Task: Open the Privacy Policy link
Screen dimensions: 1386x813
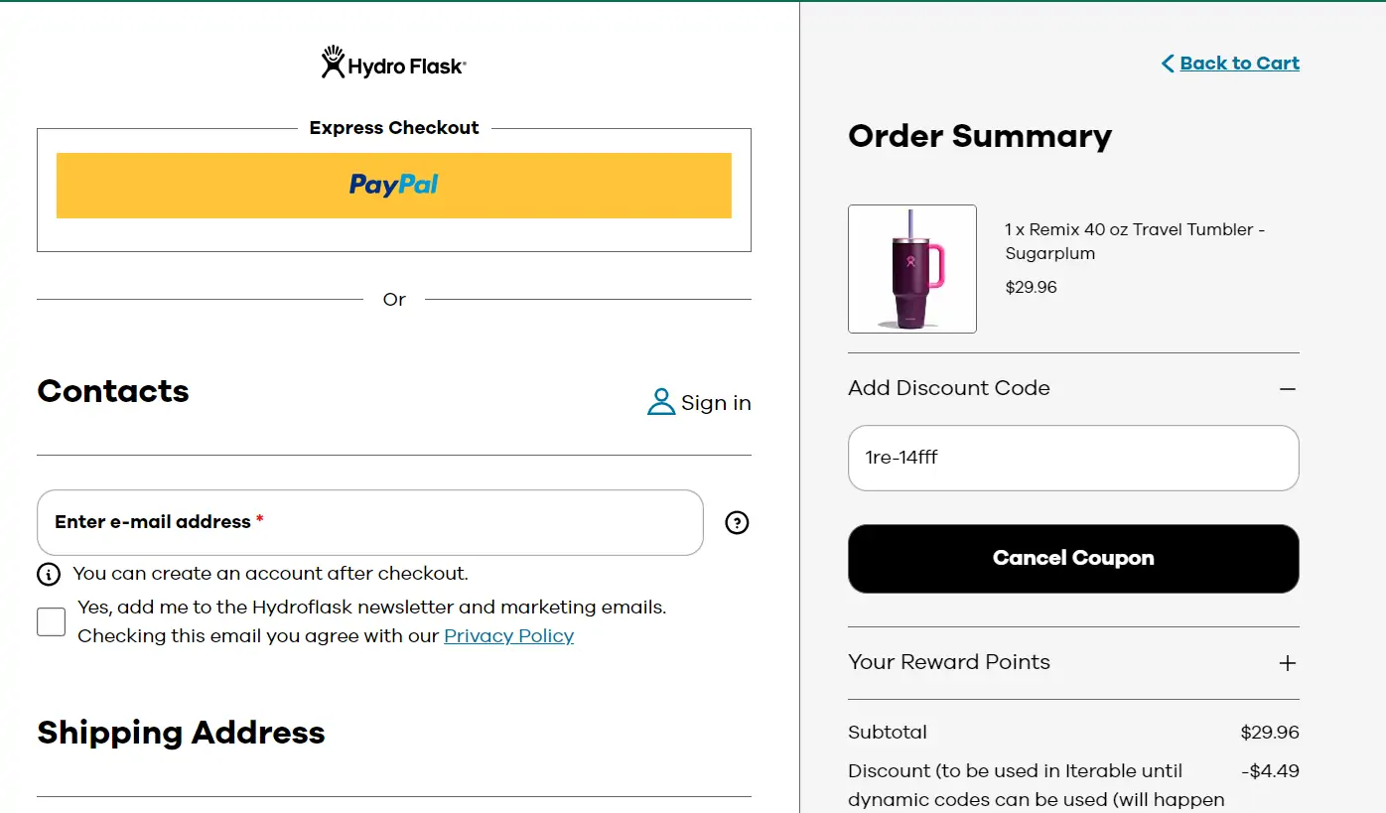Action: point(508,635)
